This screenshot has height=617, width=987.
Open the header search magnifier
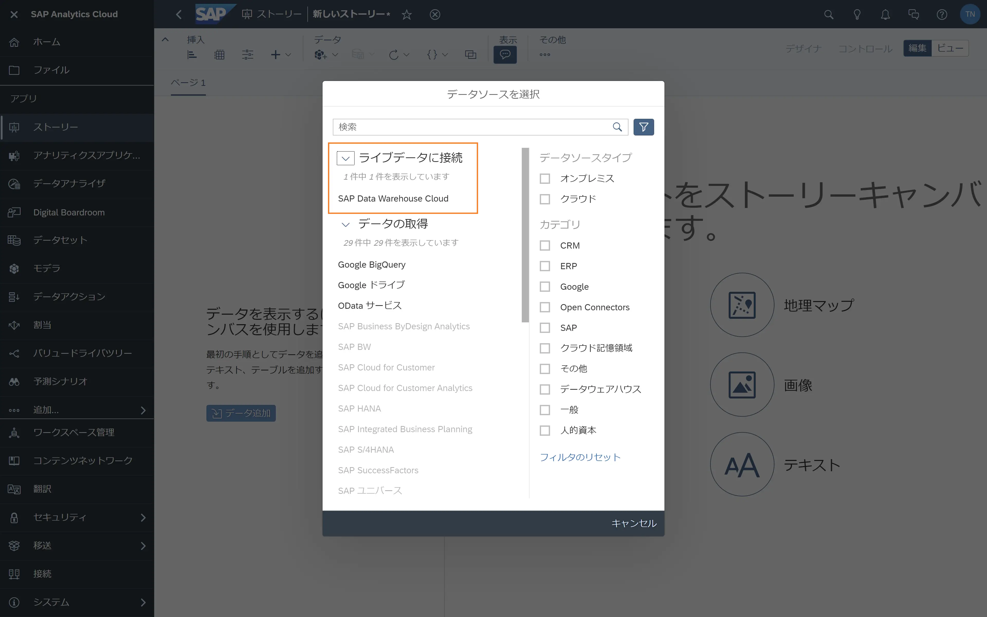click(828, 15)
